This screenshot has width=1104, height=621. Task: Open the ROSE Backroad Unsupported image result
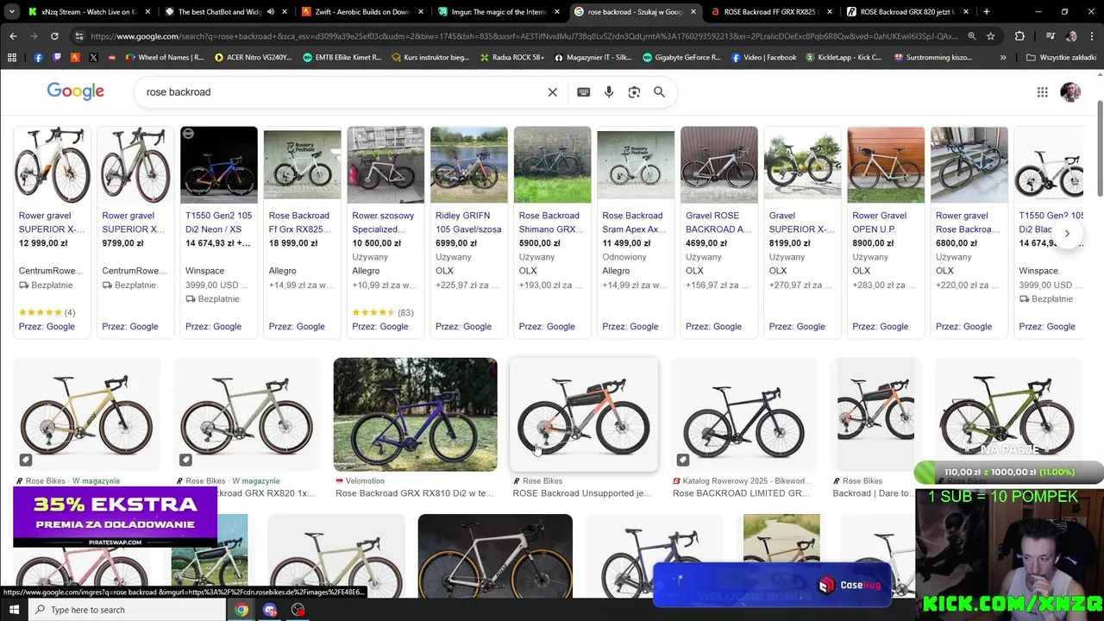coord(583,415)
